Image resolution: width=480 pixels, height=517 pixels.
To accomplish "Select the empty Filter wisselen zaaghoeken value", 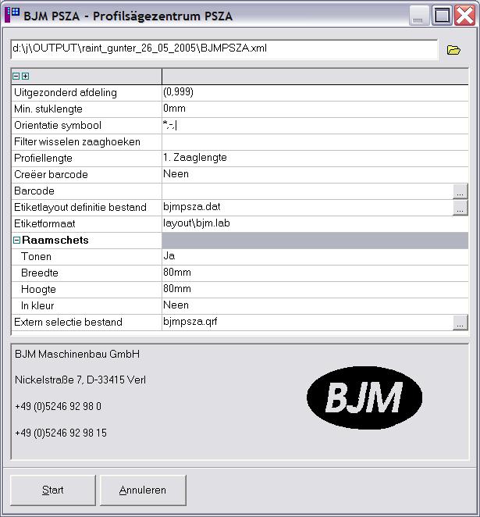I will [315, 142].
